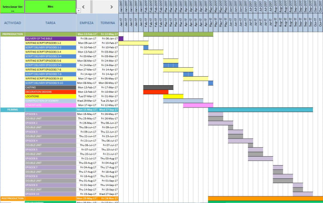Select the WRITING SCRIPT EPISODES 9-10 task

pyautogui.click(x=50, y=79)
